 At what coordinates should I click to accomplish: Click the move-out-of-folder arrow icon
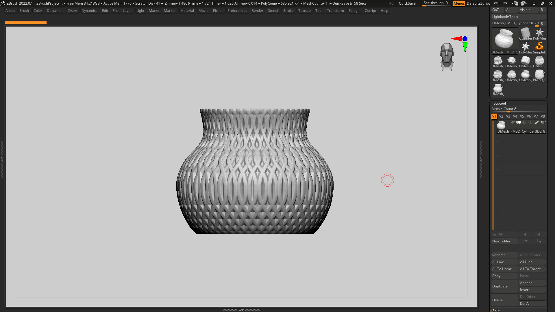tap(539, 241)
